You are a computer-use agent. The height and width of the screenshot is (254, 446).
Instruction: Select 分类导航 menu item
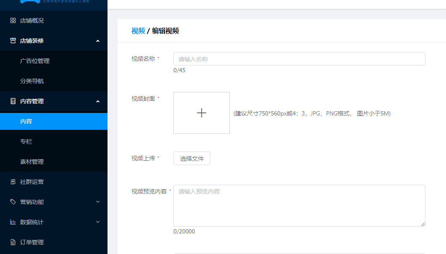[32, 81]
